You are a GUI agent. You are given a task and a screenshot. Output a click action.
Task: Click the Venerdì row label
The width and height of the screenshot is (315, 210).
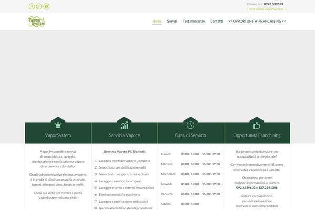167,194
